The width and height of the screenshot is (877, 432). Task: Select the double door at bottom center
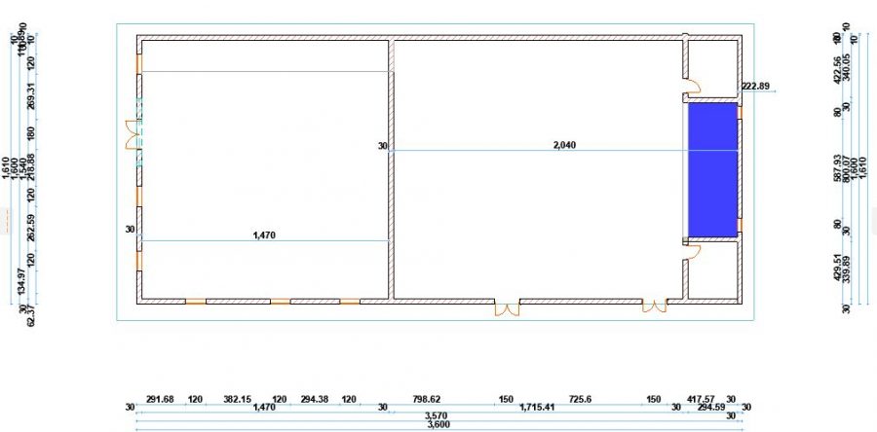click(507, 308)
